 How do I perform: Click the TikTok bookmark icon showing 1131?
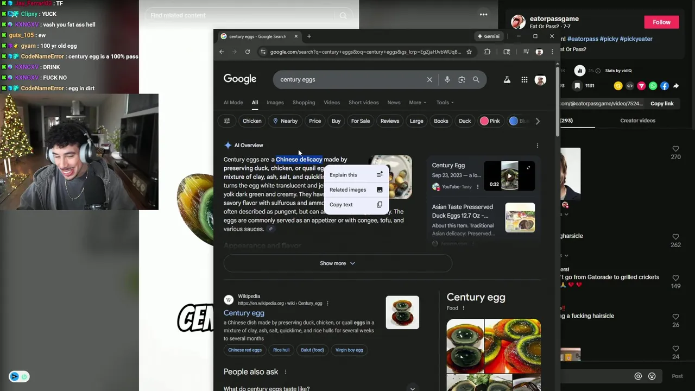coord(577,86)
